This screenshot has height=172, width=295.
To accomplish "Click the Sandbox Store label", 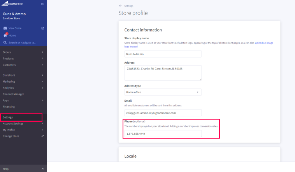I will pos(11,18).
